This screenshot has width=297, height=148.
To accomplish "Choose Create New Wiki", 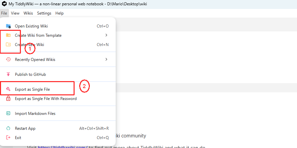I will tap(58, 45).
